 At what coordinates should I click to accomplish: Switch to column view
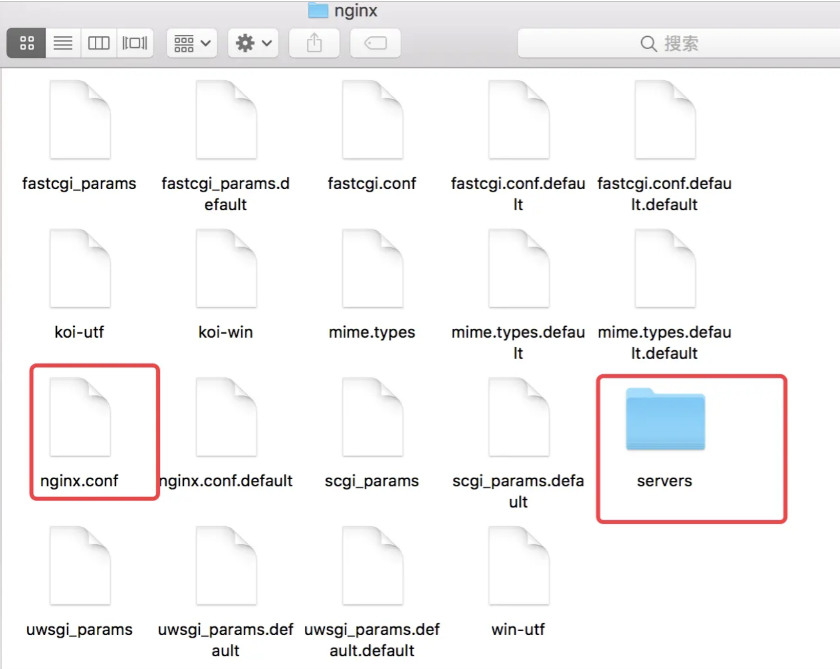click(x=98, y=43)
